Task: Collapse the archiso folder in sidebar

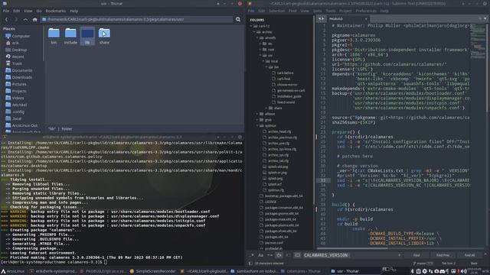Action: pos(254,32)
